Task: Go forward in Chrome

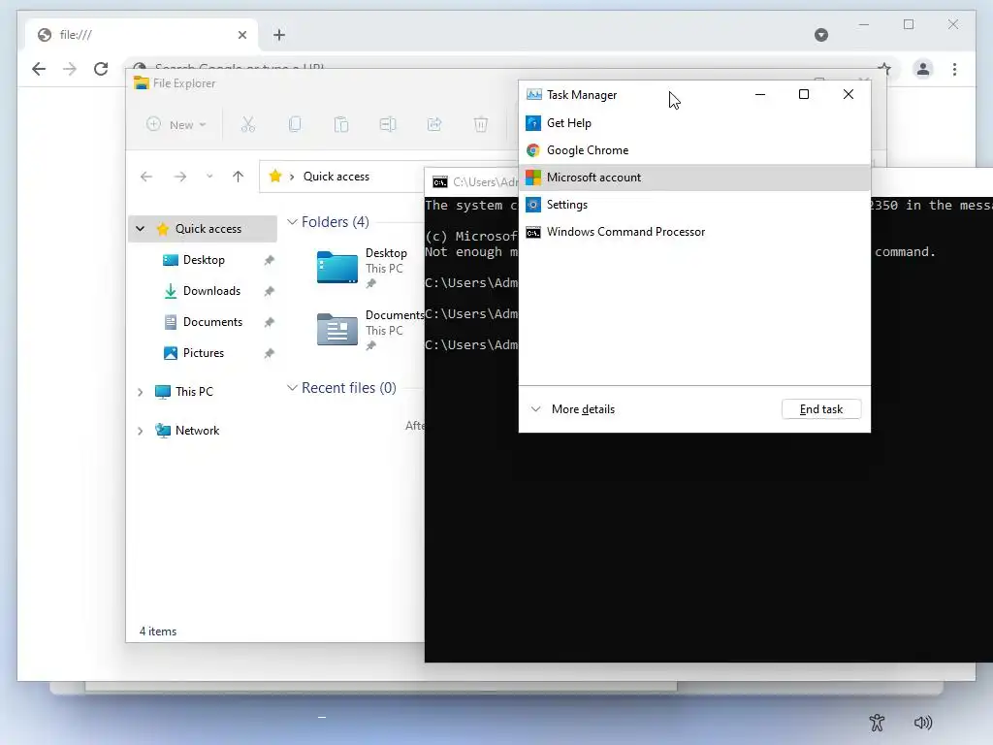Action: pos(70,69)
